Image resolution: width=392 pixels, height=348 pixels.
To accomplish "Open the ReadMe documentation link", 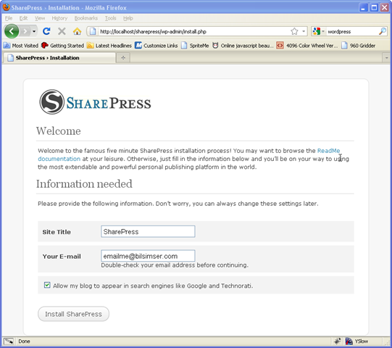I will [x=328, y=151].
